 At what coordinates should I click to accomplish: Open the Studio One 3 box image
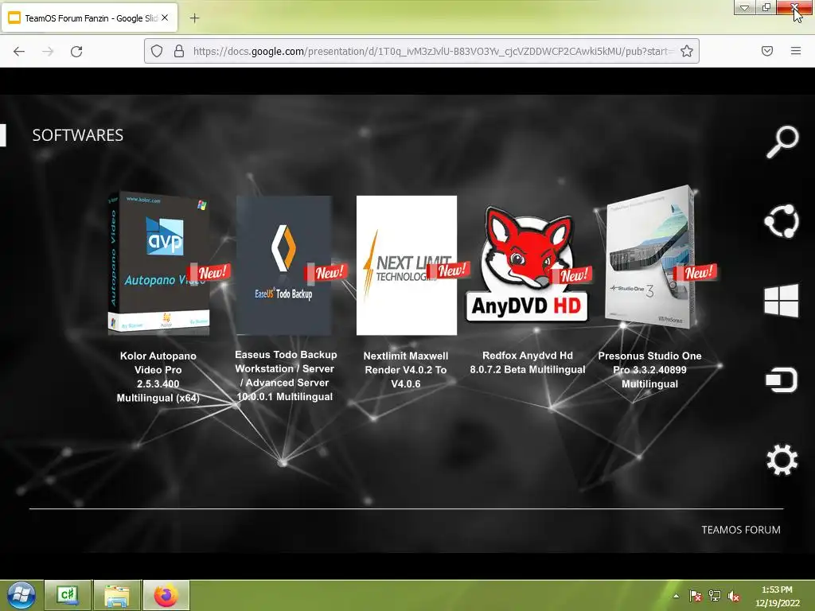650,257
